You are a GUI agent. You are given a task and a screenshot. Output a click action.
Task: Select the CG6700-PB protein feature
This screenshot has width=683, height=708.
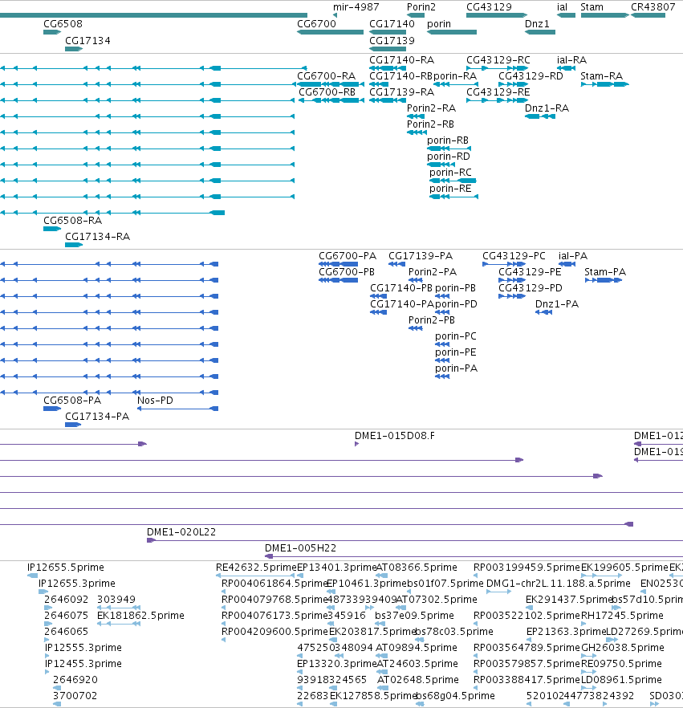(x=347, y=272)
